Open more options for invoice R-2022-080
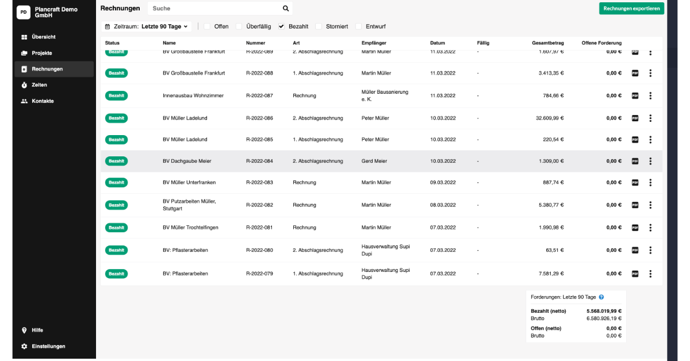690x361 pixels. (x=650, y=250)
